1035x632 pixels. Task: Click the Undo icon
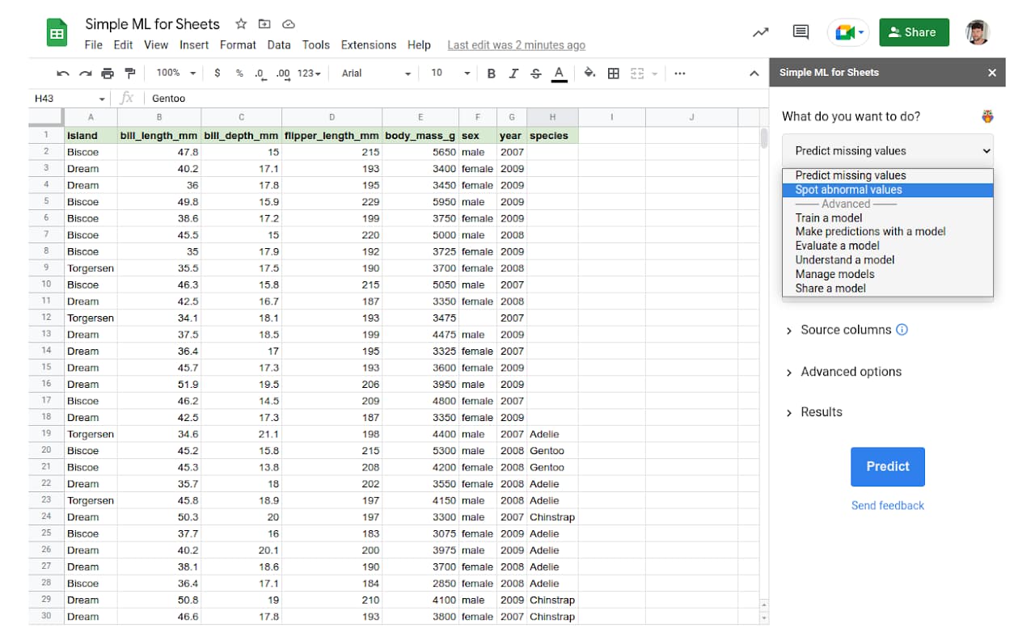pyautogui.click(x=63, y=73)
